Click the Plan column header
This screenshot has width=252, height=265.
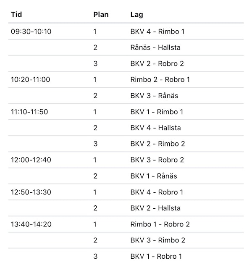101,14
